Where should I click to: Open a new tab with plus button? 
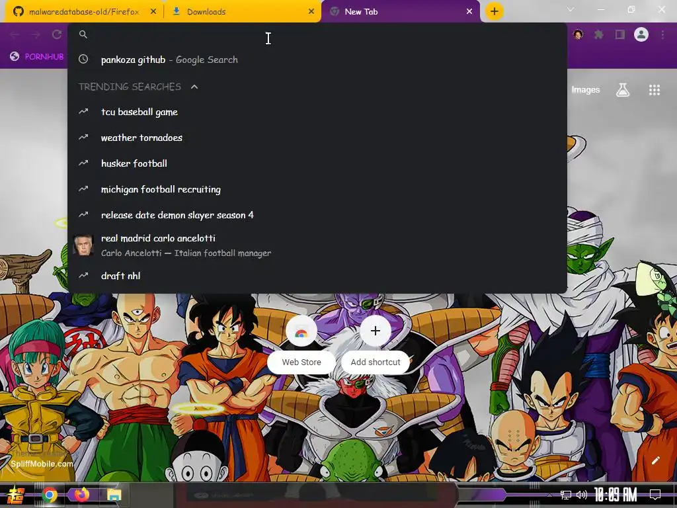pos(495,12)
